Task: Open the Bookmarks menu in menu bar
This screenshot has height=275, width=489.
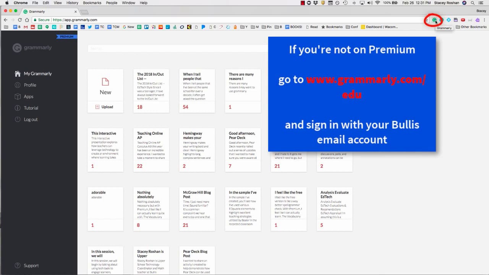Action: point(92,3)
